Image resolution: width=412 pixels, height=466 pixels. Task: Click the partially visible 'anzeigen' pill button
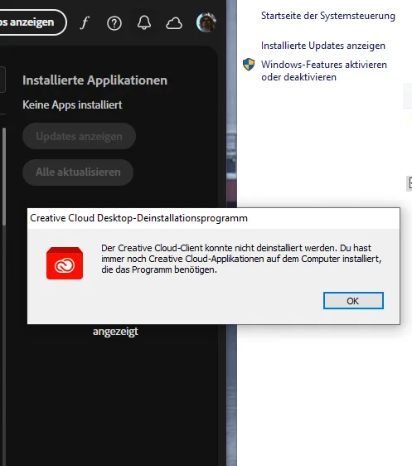[x=33, y=22]
